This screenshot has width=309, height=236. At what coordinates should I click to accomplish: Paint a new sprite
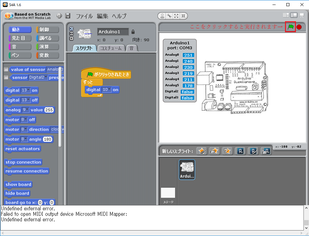pyautogui.click(x=202, y=151)
